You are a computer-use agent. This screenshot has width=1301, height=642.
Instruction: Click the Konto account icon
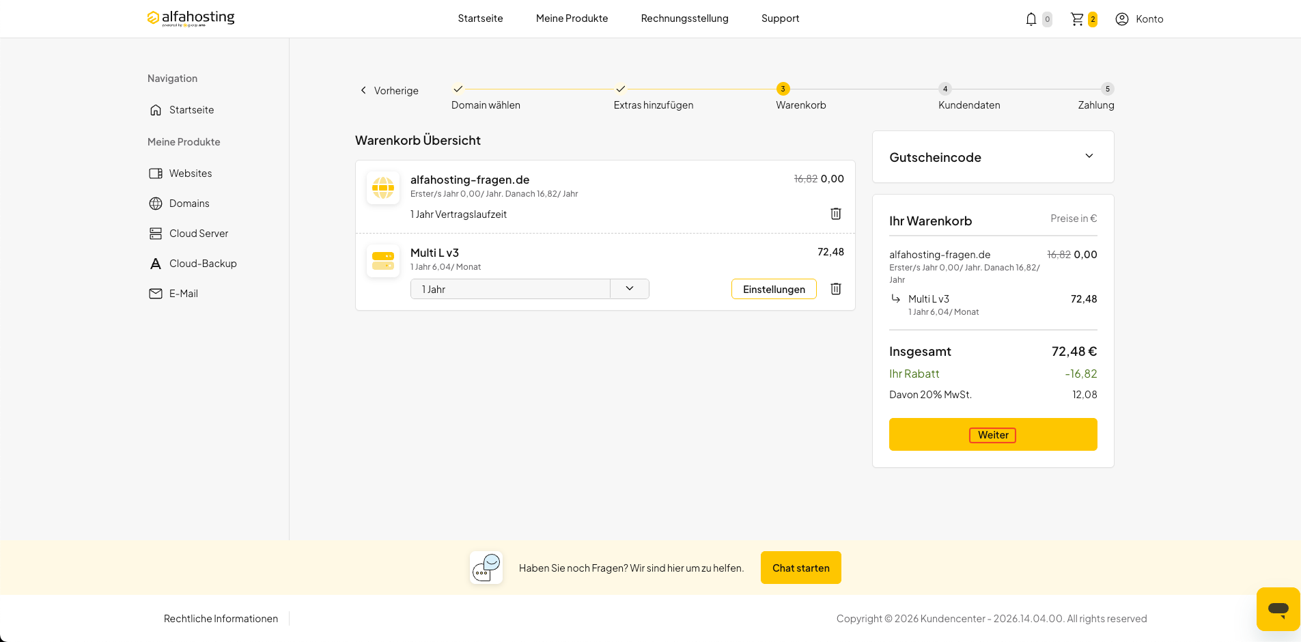pos(1122,19)
